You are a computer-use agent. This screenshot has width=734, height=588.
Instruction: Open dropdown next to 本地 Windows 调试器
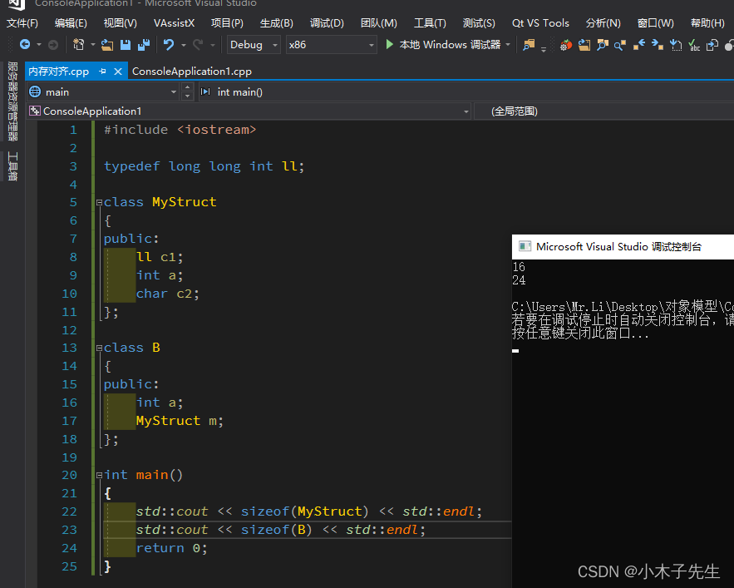[508, 45]
